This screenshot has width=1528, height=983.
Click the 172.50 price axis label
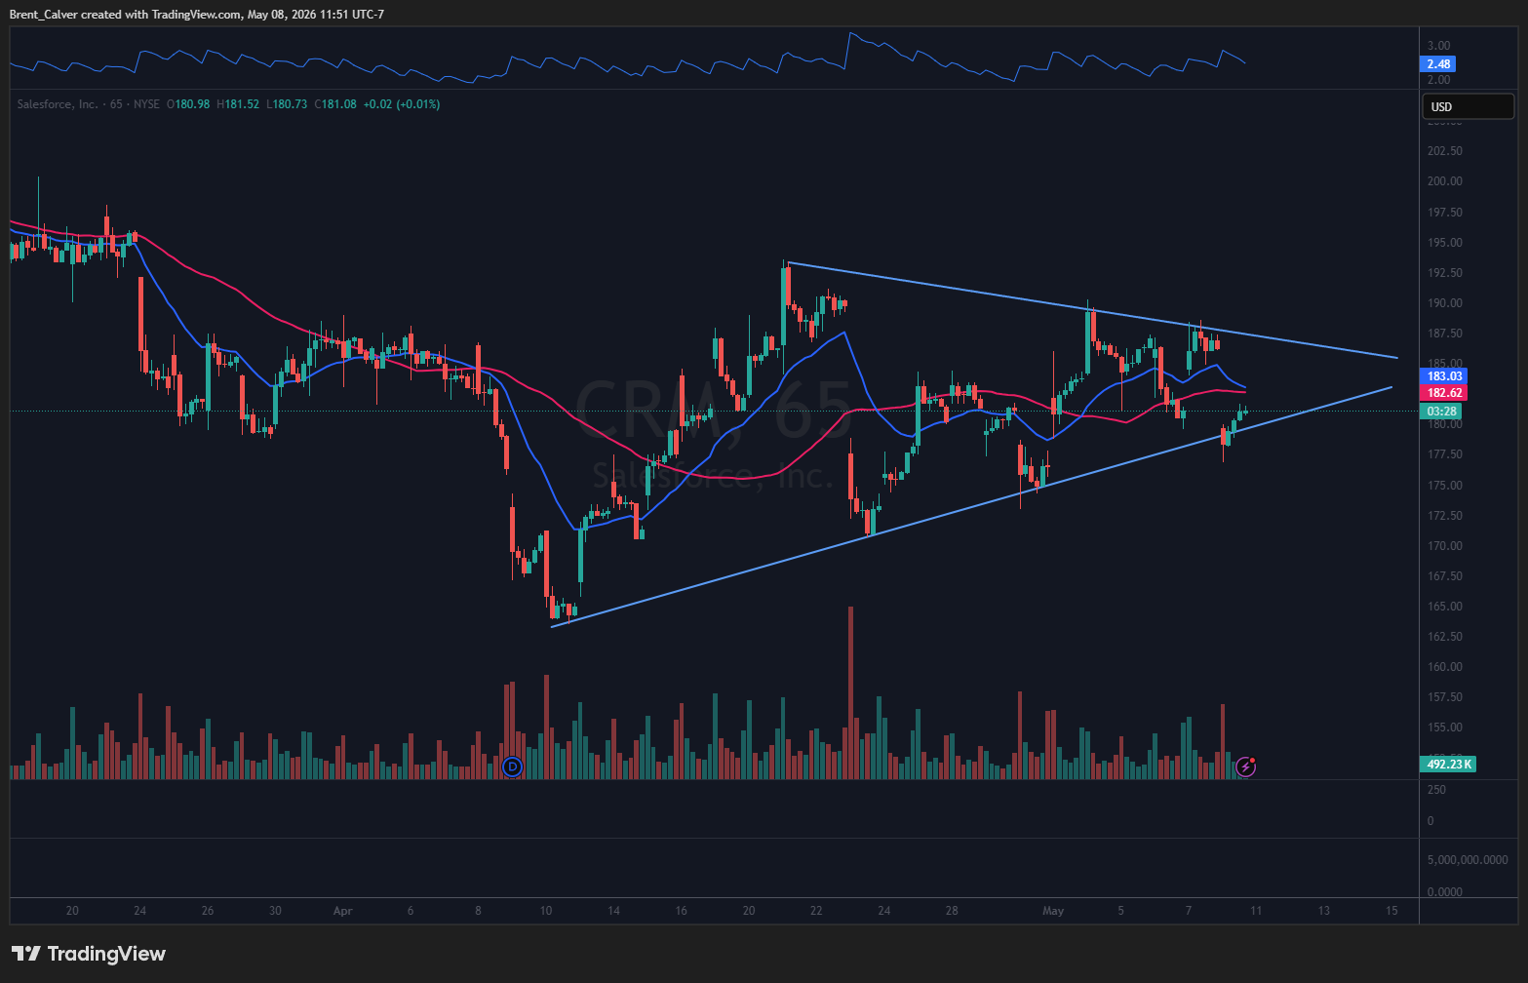[x=1445, y=516]
